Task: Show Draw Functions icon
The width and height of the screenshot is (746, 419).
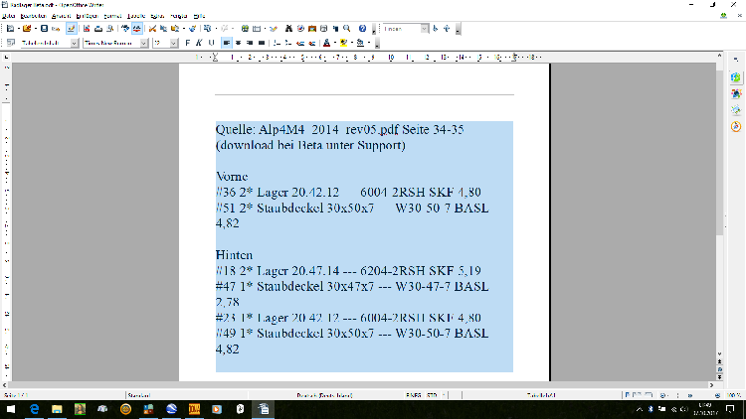Action: [x=274, y=29]
